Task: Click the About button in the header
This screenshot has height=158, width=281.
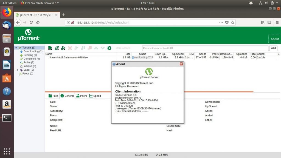Action: [x=274, y=39]
